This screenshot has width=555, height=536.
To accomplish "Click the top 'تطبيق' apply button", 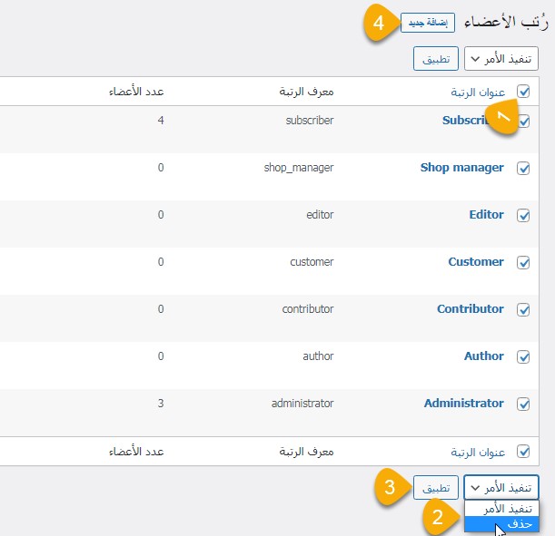I will [435, 60].
